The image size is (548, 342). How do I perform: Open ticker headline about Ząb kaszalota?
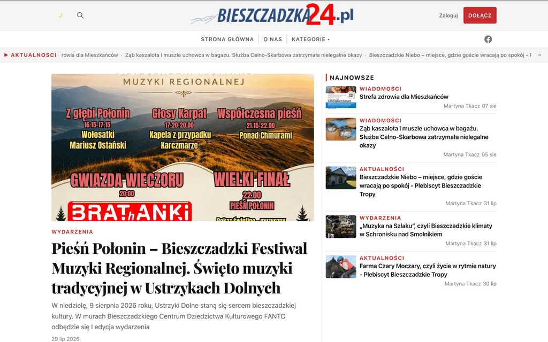coord(243,55)
